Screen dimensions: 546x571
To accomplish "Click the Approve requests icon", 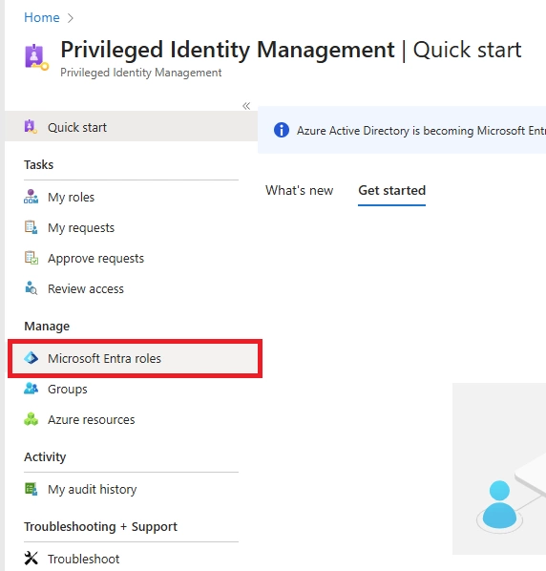I will [31, 258].
